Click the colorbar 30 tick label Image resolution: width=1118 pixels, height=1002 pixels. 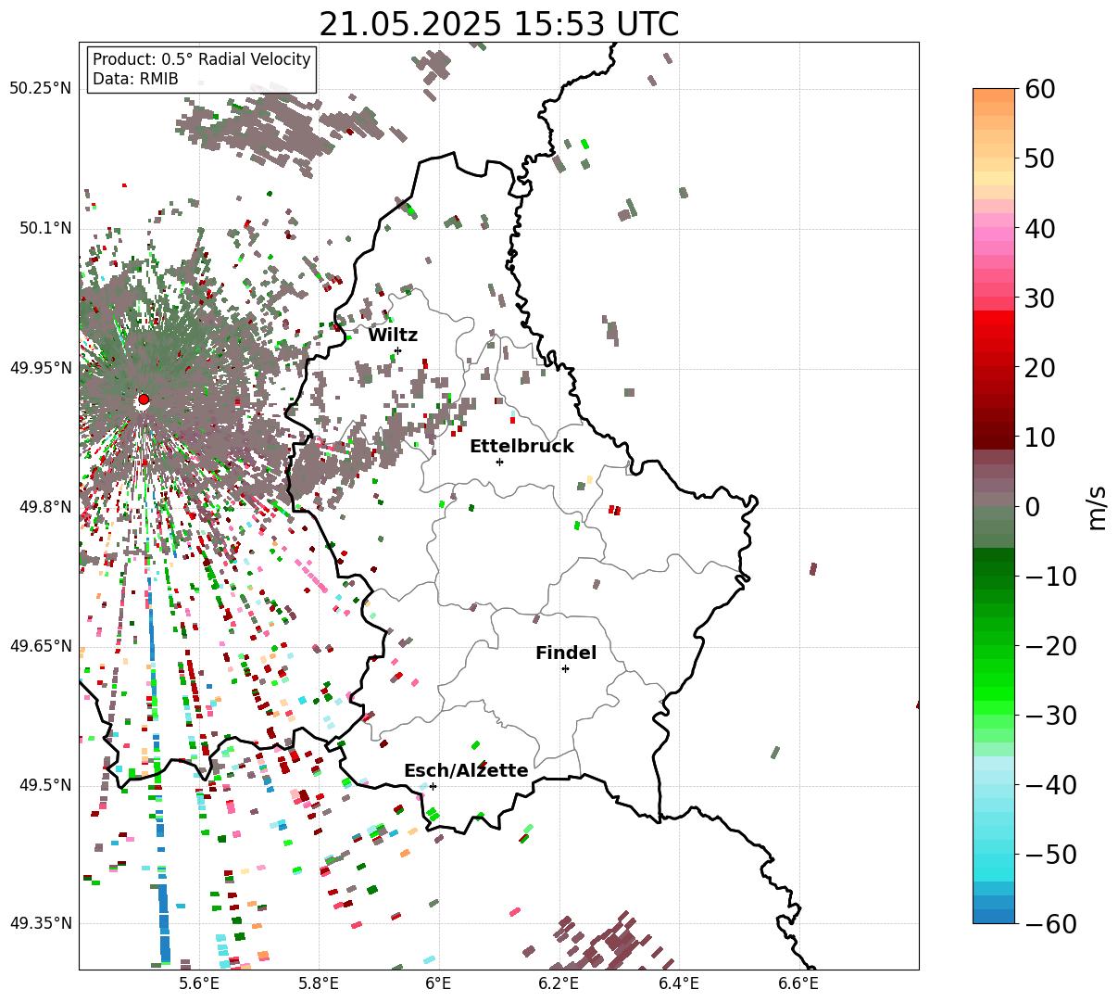1039,298
